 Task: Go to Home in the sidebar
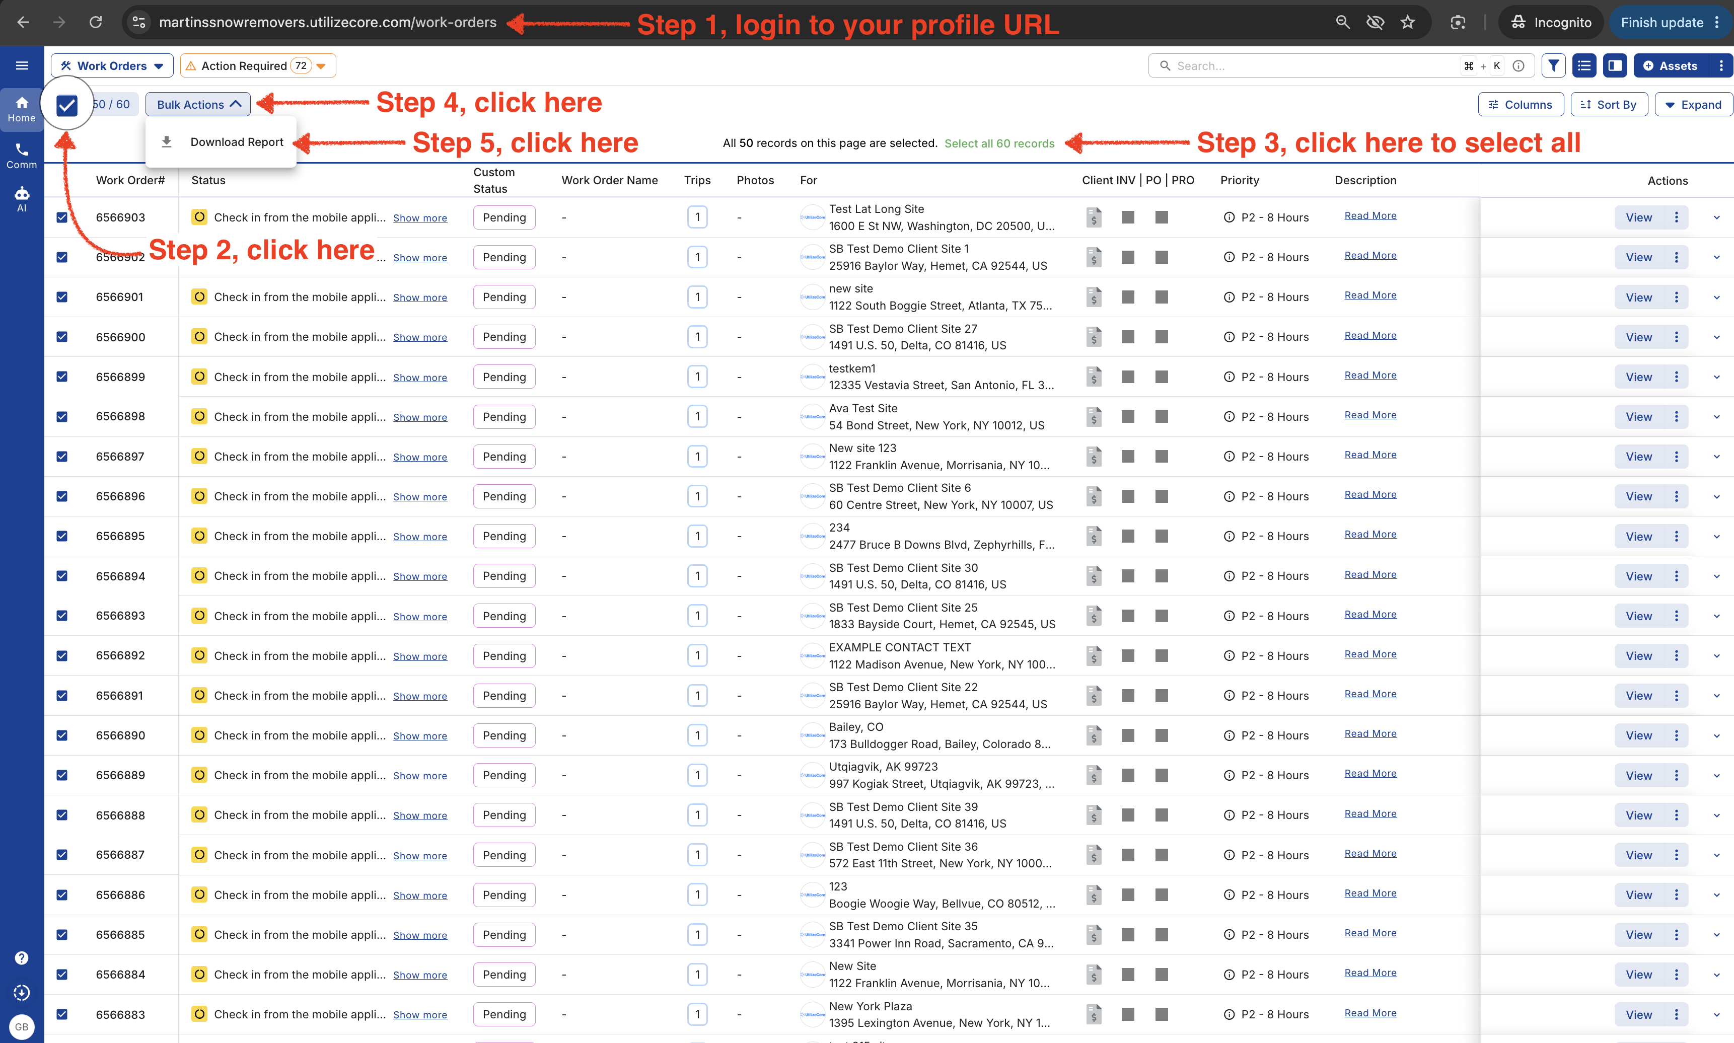tap(22, 109)
